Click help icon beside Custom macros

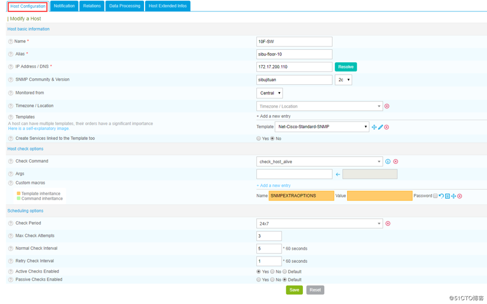point(10,183)
